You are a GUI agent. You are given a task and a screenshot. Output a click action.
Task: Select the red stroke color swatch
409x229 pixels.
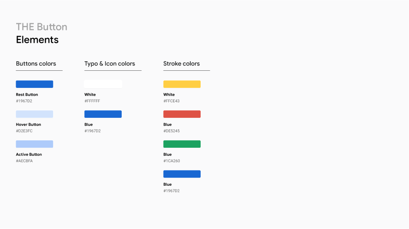pos(182,114)
